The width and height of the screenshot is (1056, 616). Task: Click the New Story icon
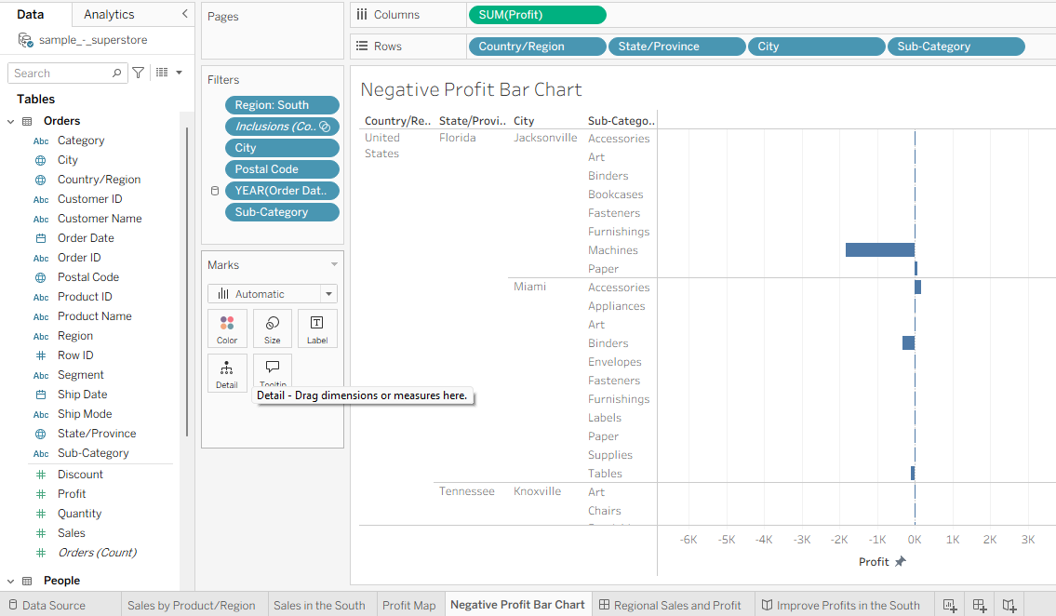[1009, 605]
